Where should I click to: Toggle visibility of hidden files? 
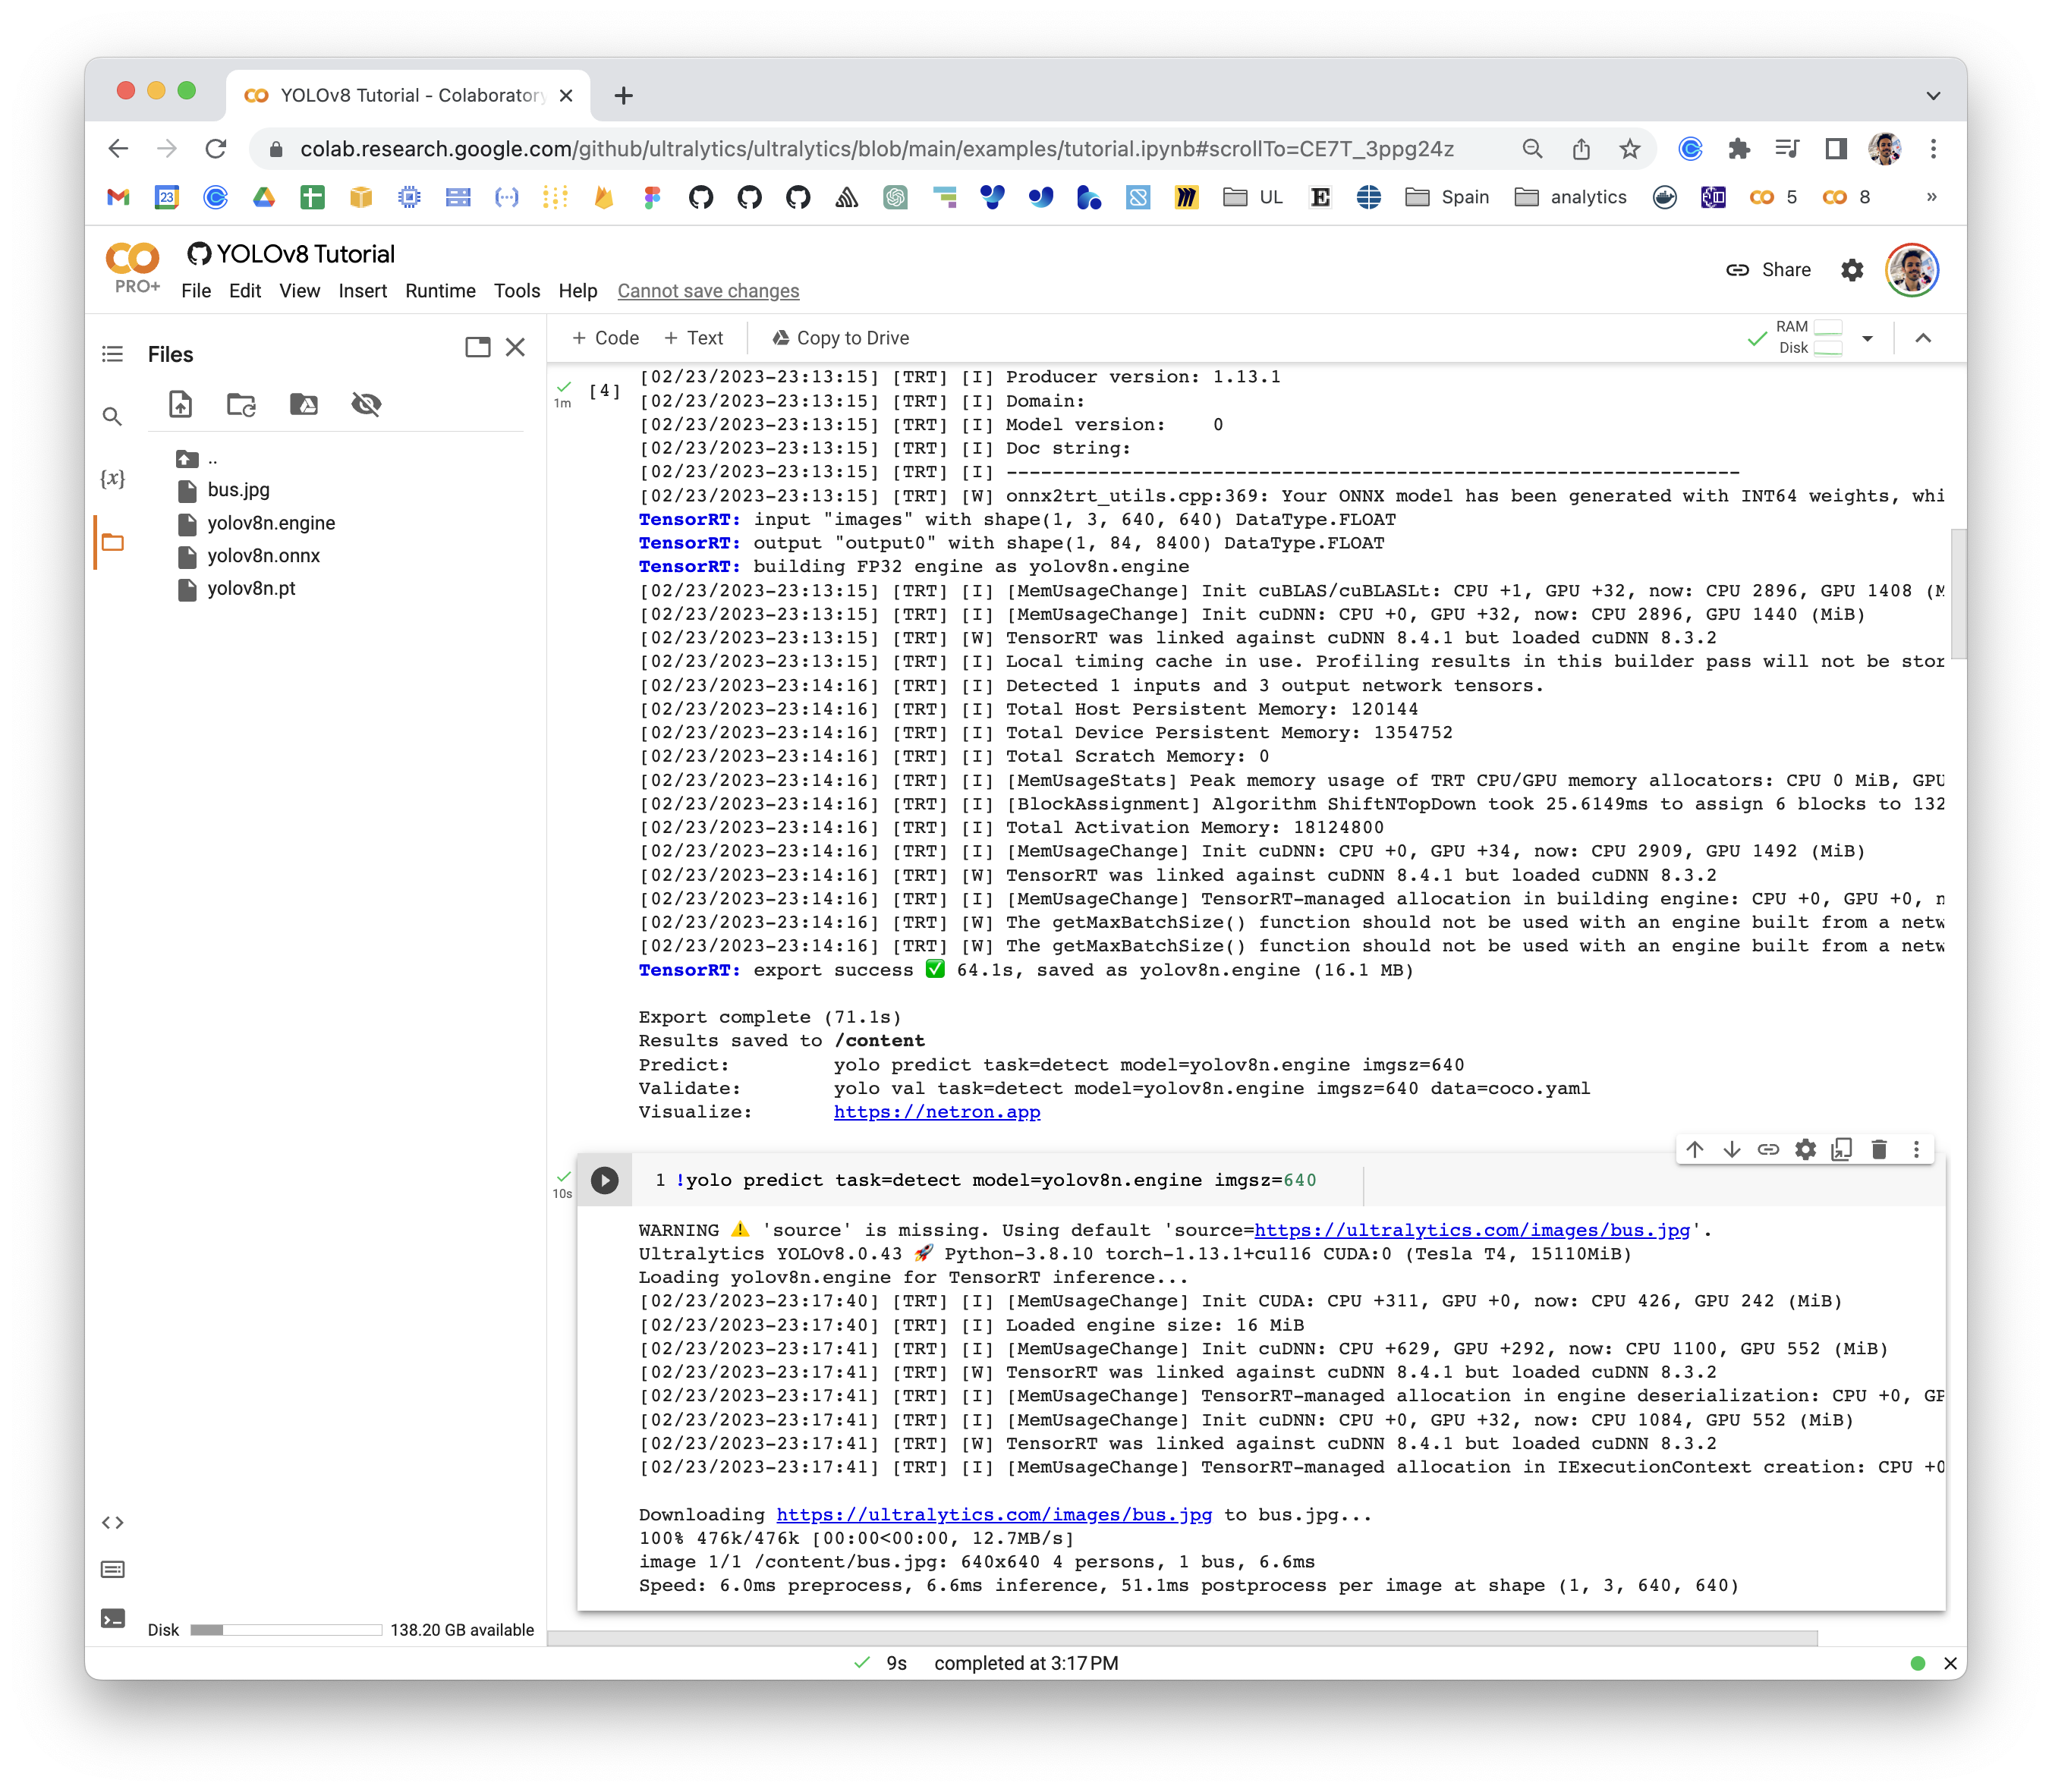366,406
